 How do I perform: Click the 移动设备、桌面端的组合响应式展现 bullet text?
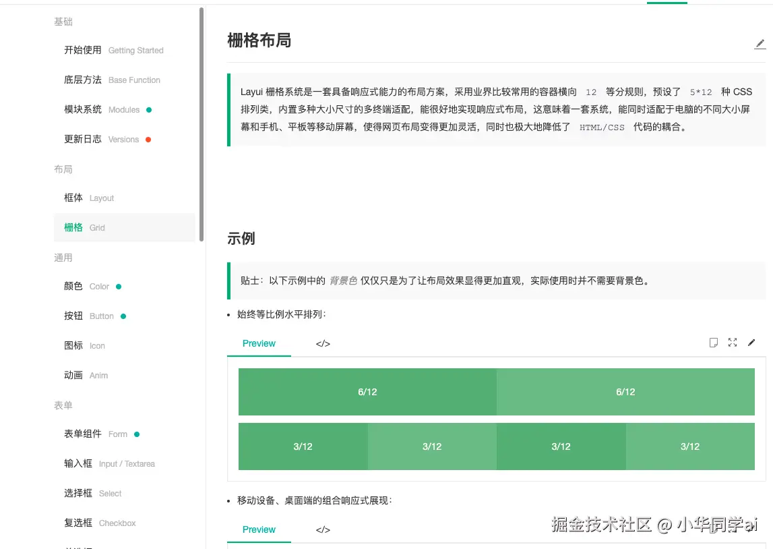pos(315,500)
